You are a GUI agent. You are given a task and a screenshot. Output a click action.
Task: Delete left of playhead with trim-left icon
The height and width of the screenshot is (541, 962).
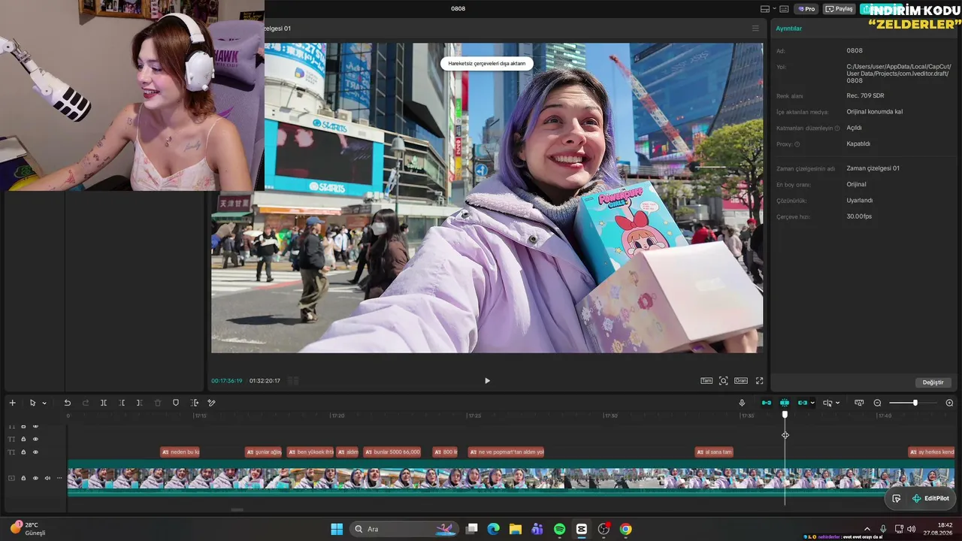tap(122, 403)
